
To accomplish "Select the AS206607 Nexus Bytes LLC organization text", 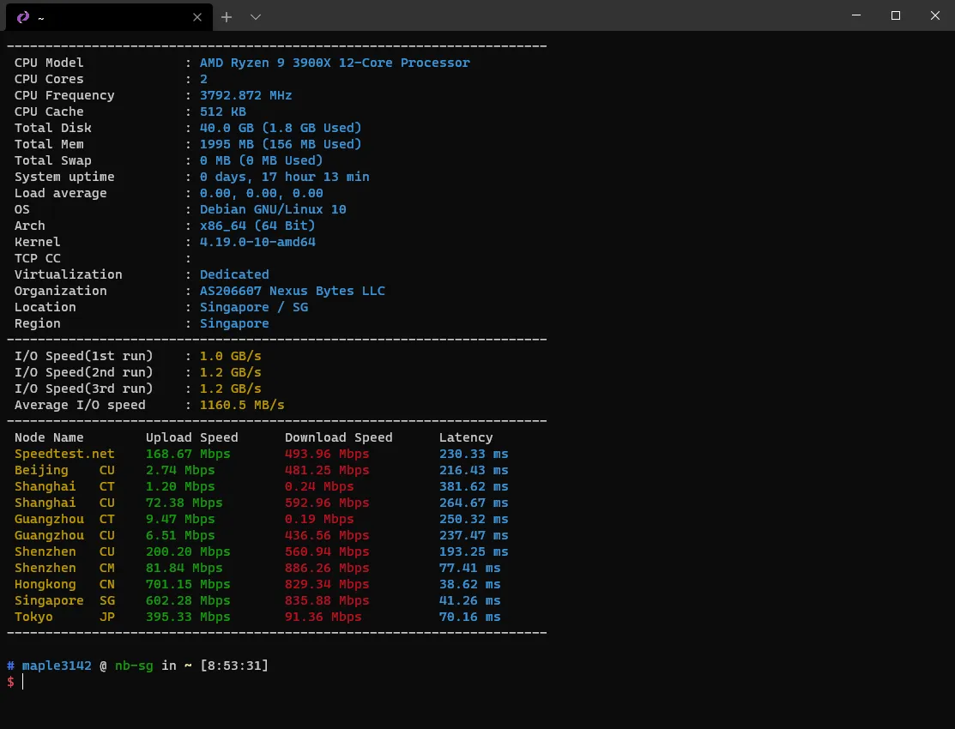I will [x=293, y=291].
